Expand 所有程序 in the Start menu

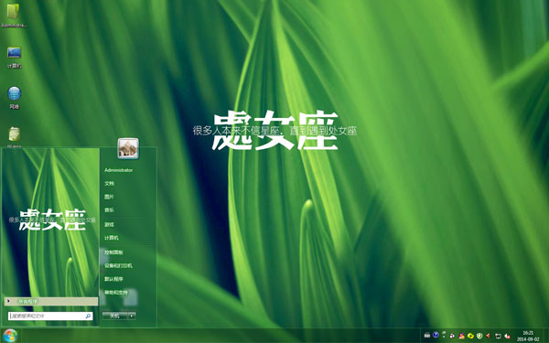tap(51, 301)
